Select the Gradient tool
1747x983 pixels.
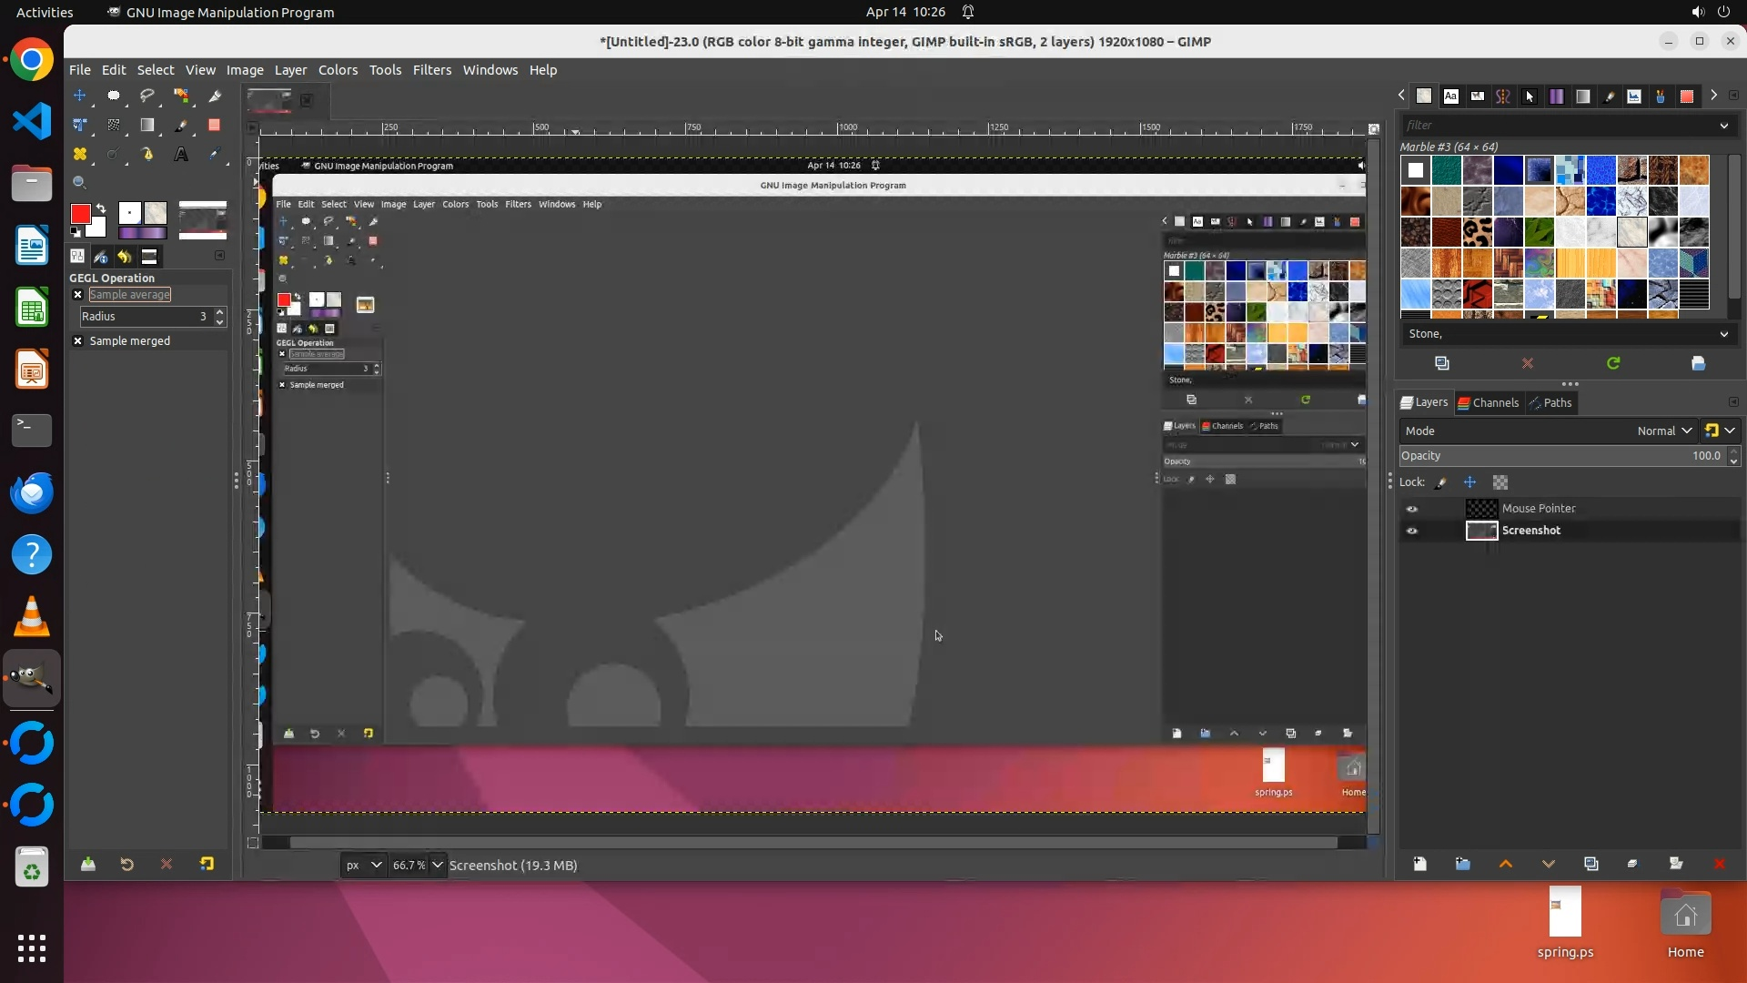(x=147, y=126)
